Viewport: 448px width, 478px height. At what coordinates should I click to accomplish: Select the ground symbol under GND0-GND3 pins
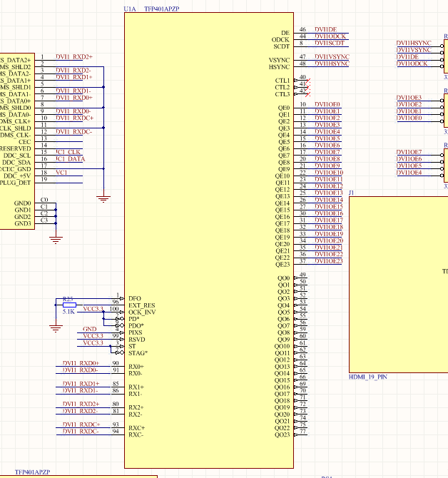pyautogui.click(x=56, y=240)
